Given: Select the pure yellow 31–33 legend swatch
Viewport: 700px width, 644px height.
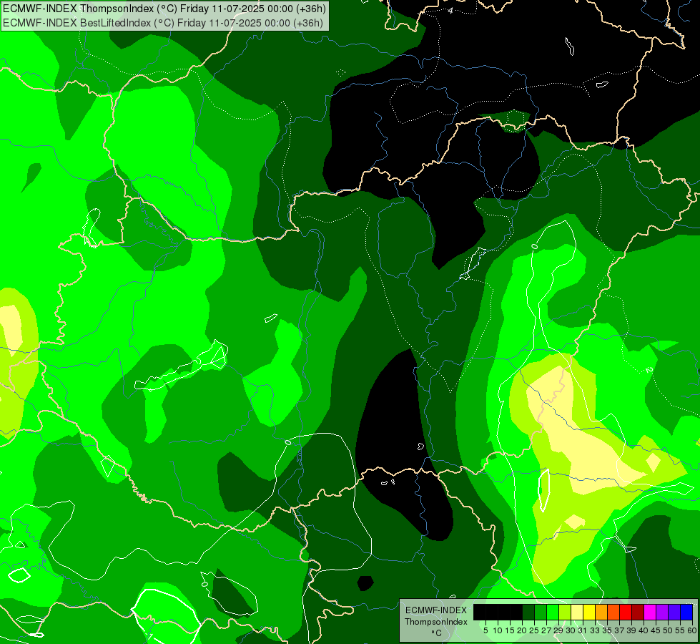Looking at the screenshot, I should 589,612.
